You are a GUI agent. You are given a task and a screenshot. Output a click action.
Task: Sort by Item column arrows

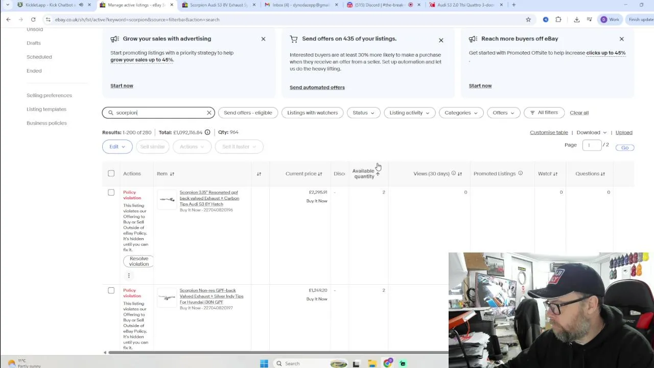click(x=172, y=174)
